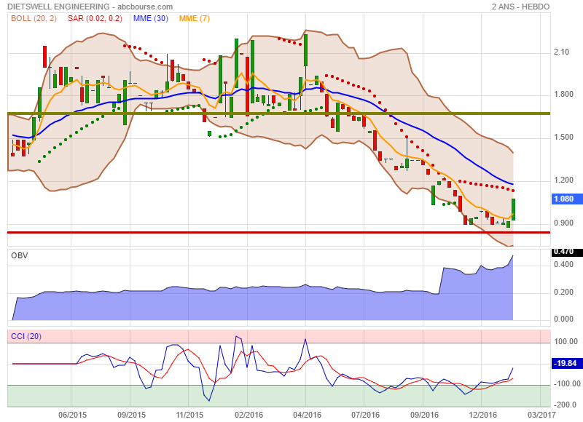Select the MME (7) legend label

click(x=195, y=18)
